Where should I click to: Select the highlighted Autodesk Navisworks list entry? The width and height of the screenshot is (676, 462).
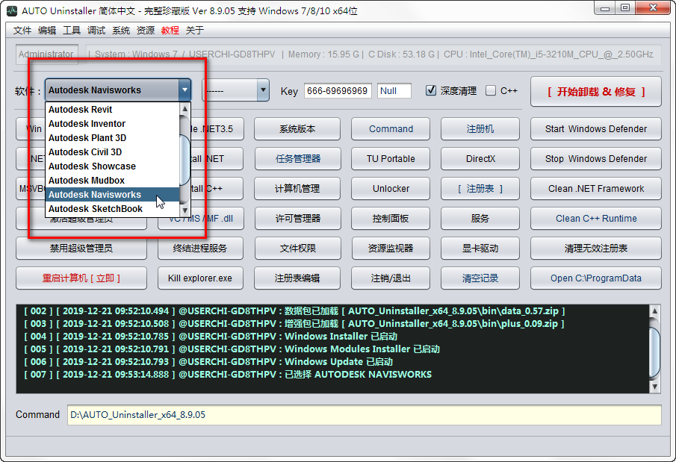pyautogui.click(x=112, y=195)
